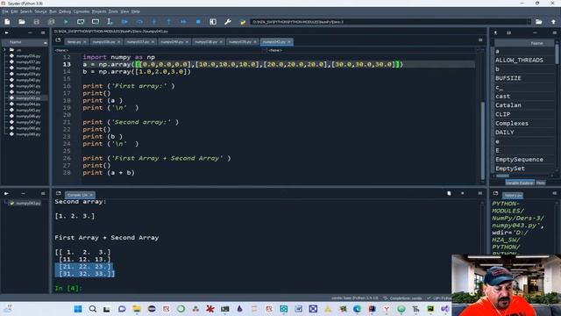This screenshot has height=316, width=561.
Task: Open Debug menu
Action: pyautogui.click(x=65, y=11)
